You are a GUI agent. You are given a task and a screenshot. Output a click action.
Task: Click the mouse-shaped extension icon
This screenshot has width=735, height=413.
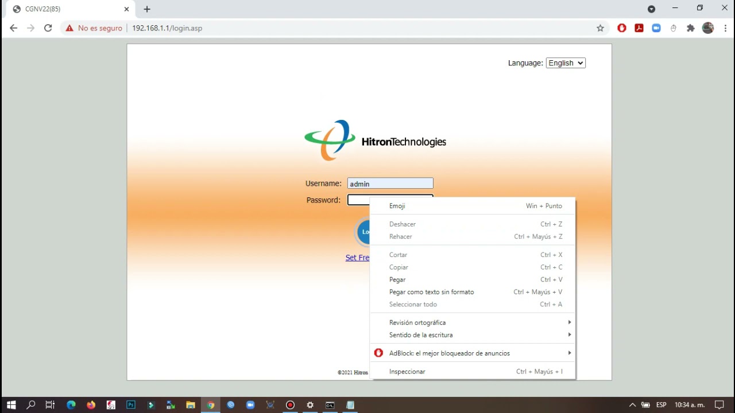(674, 28)
